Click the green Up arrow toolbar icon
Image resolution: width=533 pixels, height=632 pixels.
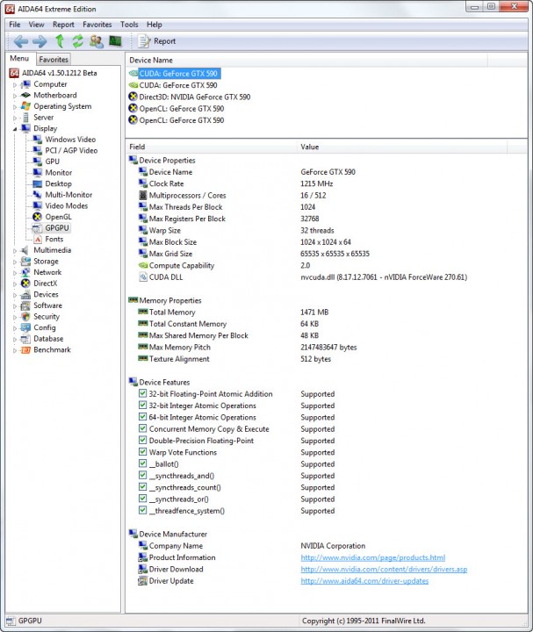point(60,41)
